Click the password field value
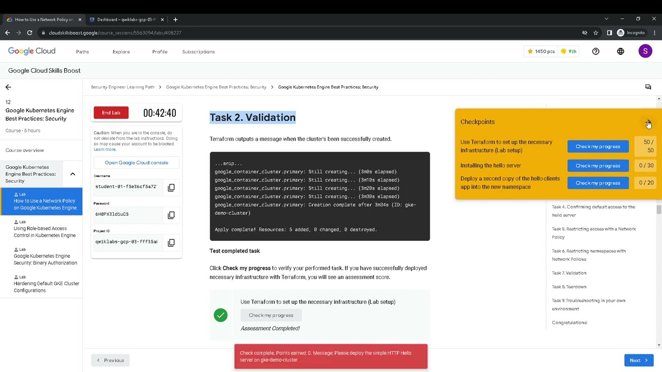The width and height of the screenshot is (662, 372). click(x=128, y=214)
